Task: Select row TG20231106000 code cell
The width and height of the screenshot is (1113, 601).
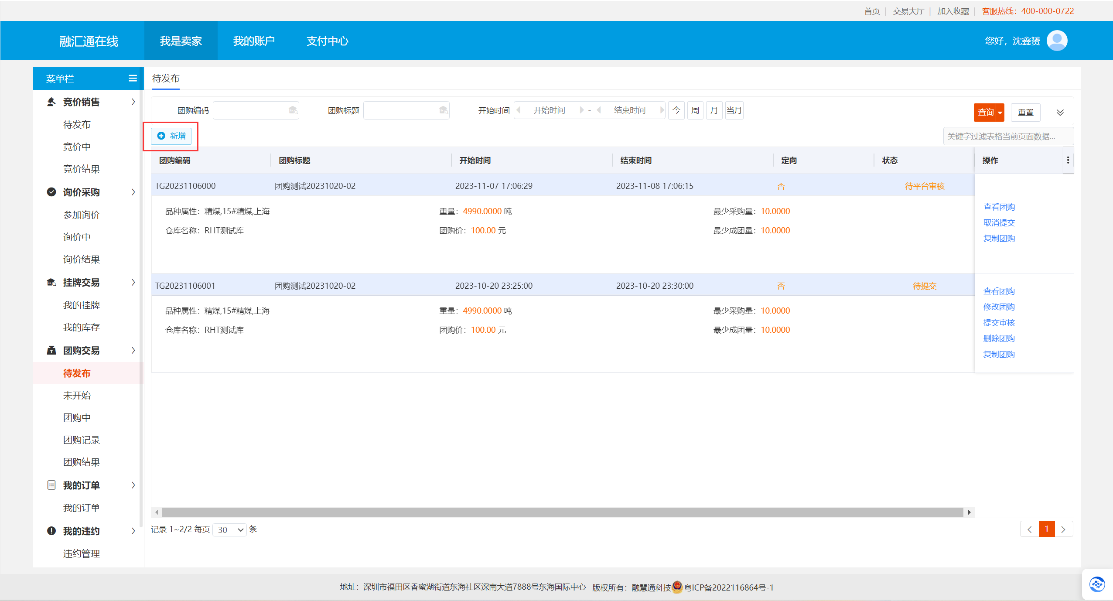Action: click(x=185, y=186)
